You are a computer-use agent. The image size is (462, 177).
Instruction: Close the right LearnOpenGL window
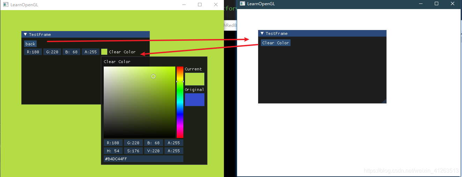click(x=453, y=3)
